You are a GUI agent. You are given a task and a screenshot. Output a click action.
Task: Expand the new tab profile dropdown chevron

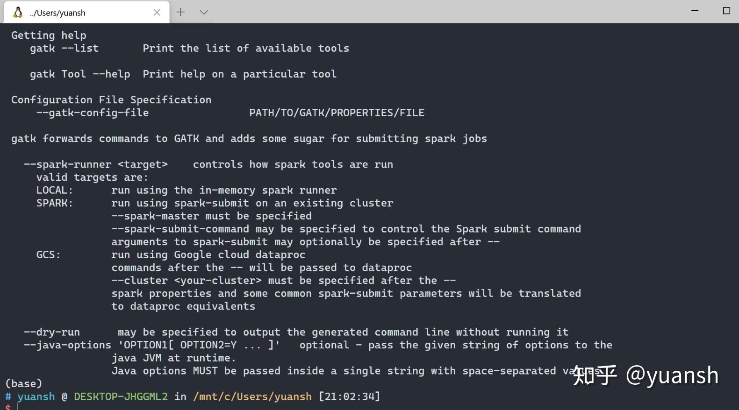[x=204, y=13]
